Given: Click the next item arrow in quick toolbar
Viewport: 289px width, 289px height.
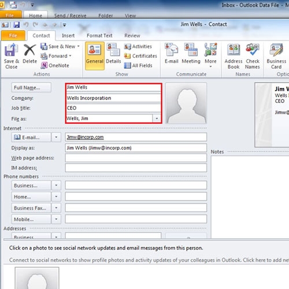Looking at the screenshot, I should (54, 25).
